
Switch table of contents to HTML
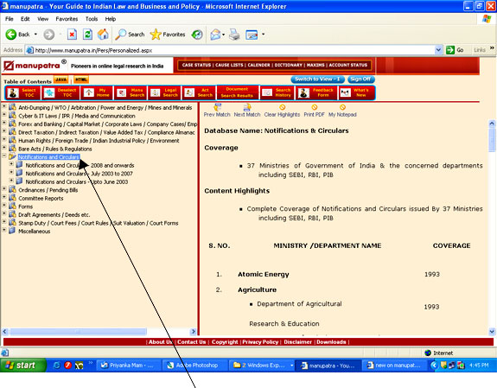tap(81, 80)
